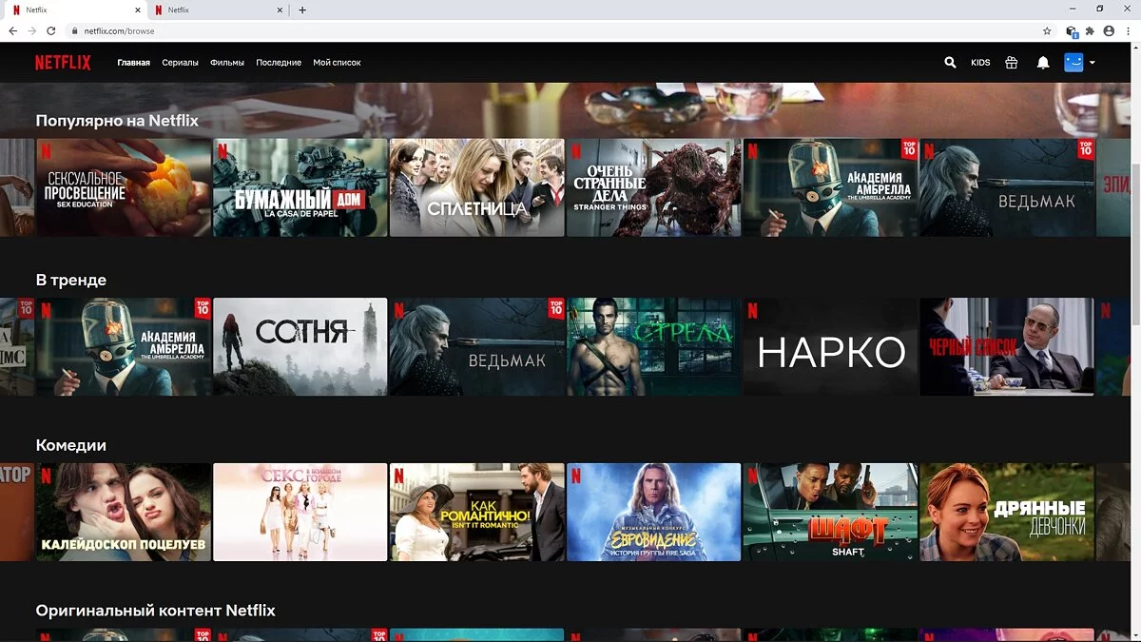Switch to the second Netflix browser tab
Viewport: 1141px width, 642px height.
tap(219, 10)
